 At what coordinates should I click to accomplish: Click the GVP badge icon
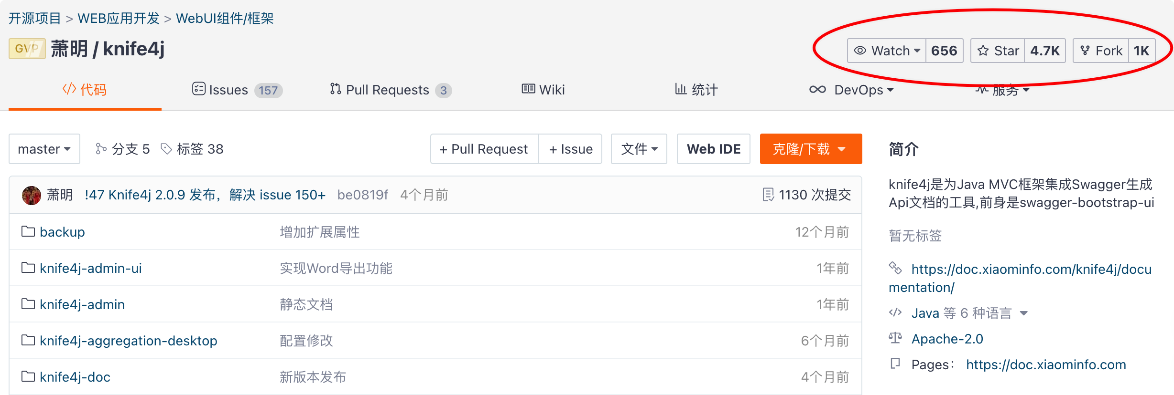[27, 49]
